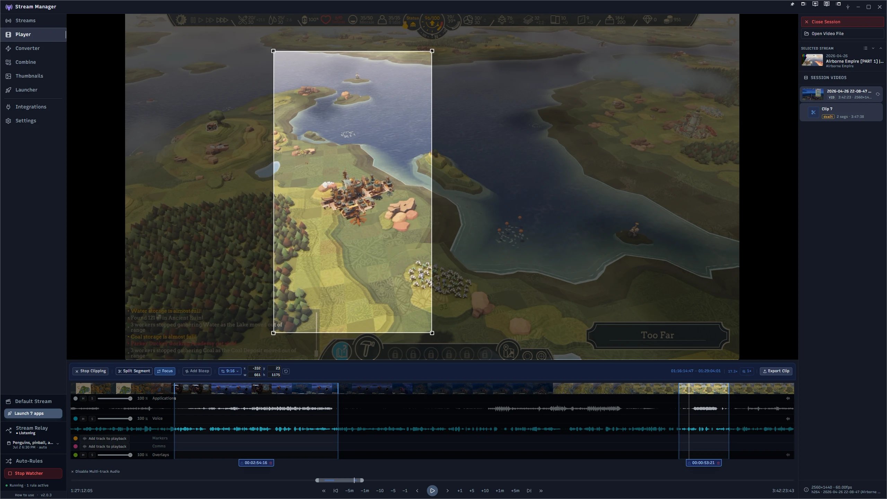This screenshot has height=499, width=887.
Task: Open the 9:16 aspect ratio dropdown
Action: 230,371
